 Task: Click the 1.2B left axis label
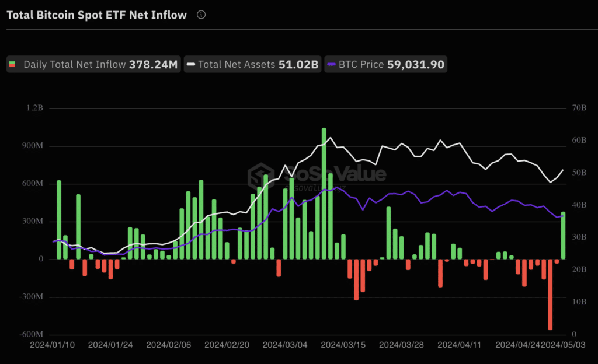34,108
